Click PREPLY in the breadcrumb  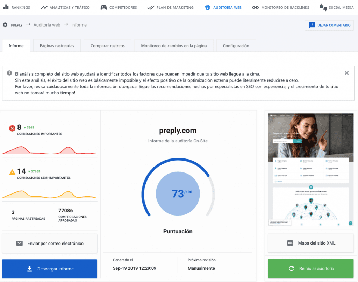tap(17, 25)
